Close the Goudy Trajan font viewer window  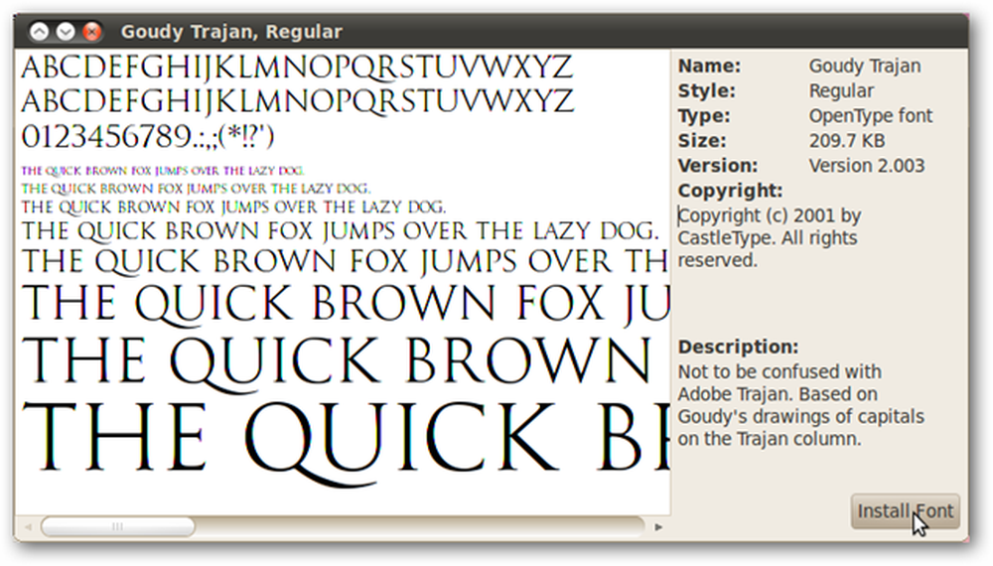tap(91, 31)
